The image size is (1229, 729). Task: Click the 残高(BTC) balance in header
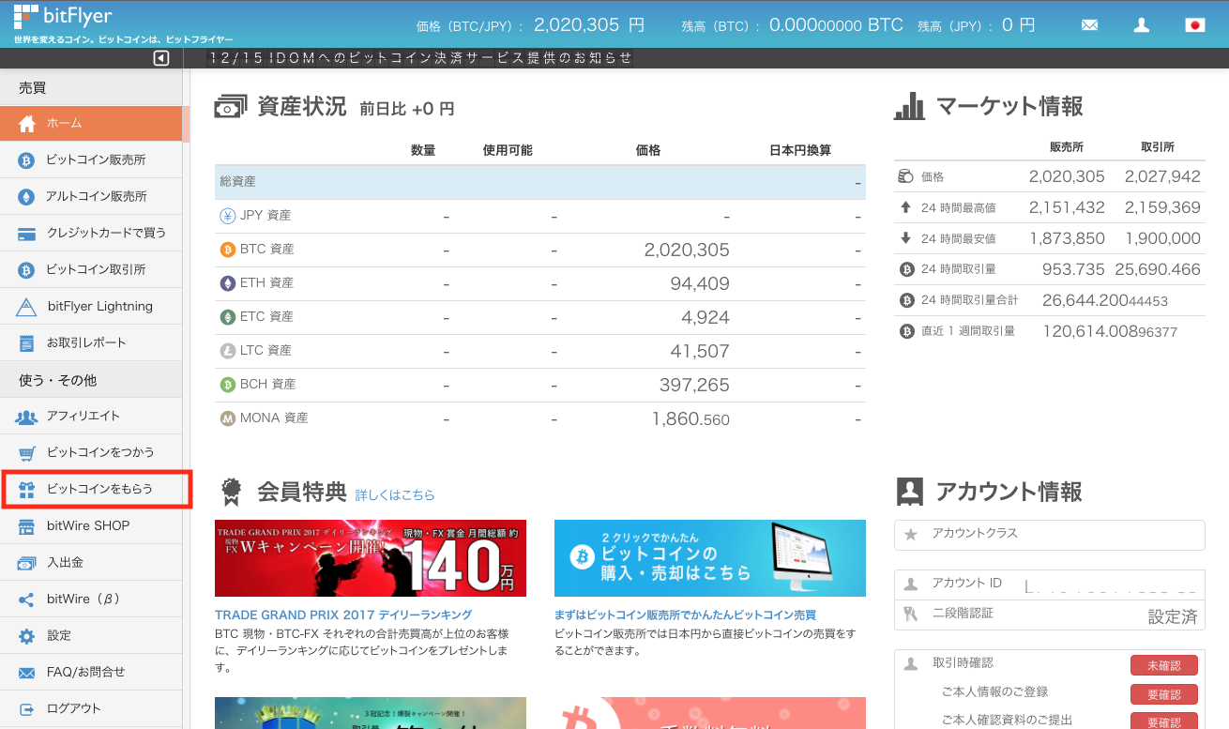click(836, 25)
